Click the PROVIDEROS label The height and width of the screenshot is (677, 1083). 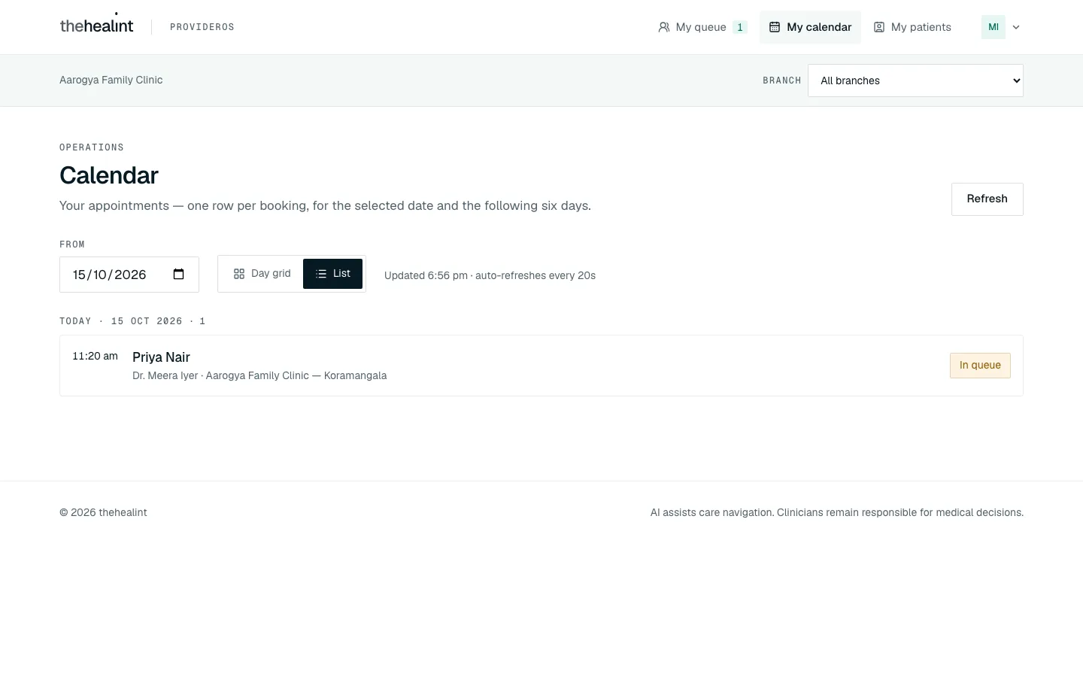tap(202, 27)
